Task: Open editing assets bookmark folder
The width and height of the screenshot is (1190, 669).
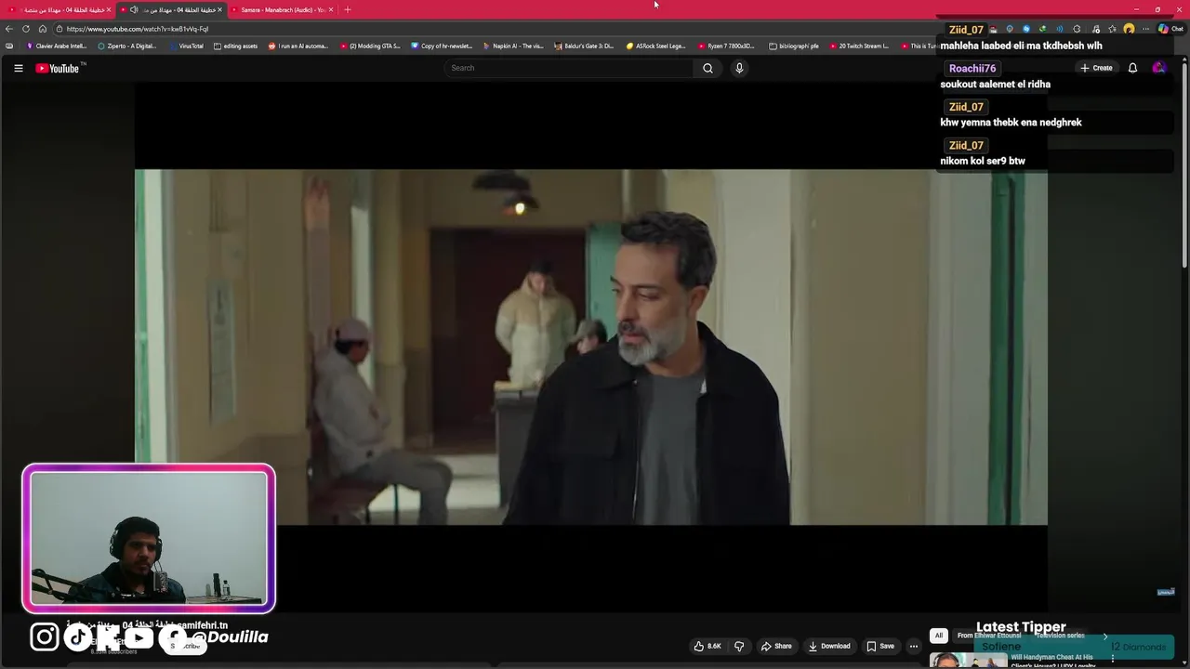Action: (235, 46)
